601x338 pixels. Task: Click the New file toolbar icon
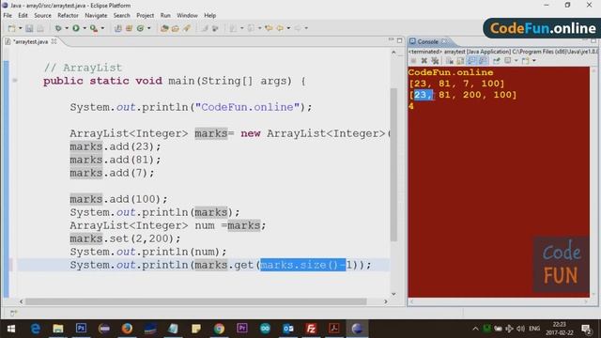pos(12,28)
